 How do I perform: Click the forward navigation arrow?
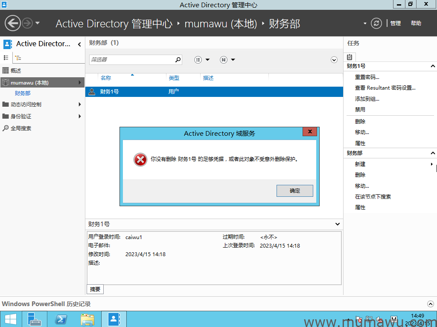tap(27, 23)
